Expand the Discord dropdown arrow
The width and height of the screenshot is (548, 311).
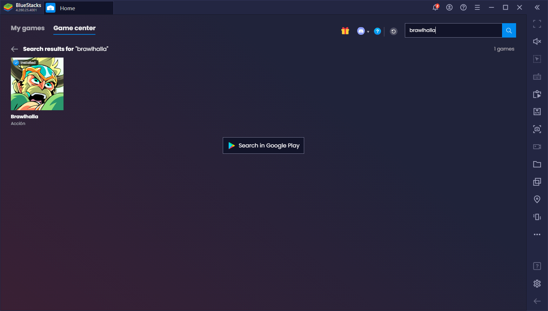pyautogui.click(x=368, y=32)
